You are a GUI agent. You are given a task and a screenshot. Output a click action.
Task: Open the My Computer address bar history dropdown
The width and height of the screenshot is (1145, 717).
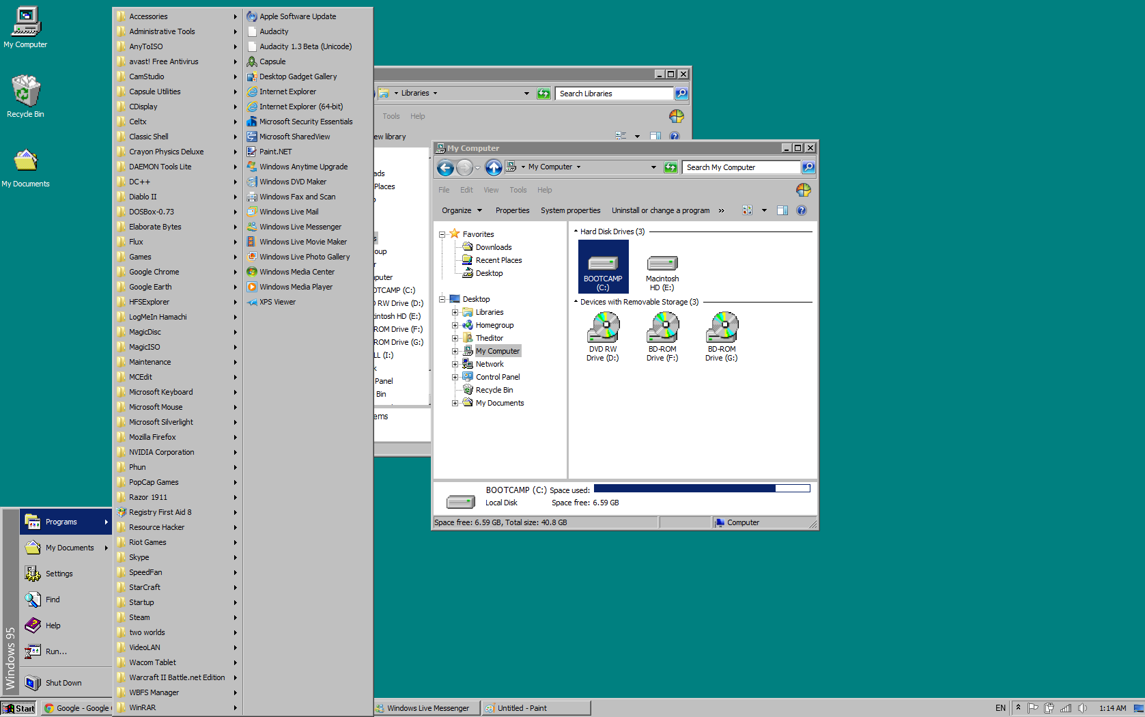(653, 167)
